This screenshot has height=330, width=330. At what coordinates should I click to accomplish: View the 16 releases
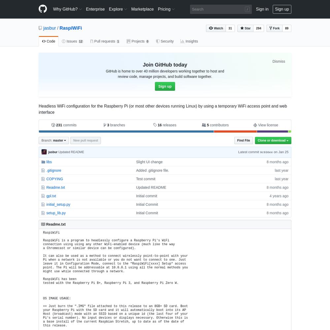165,125
